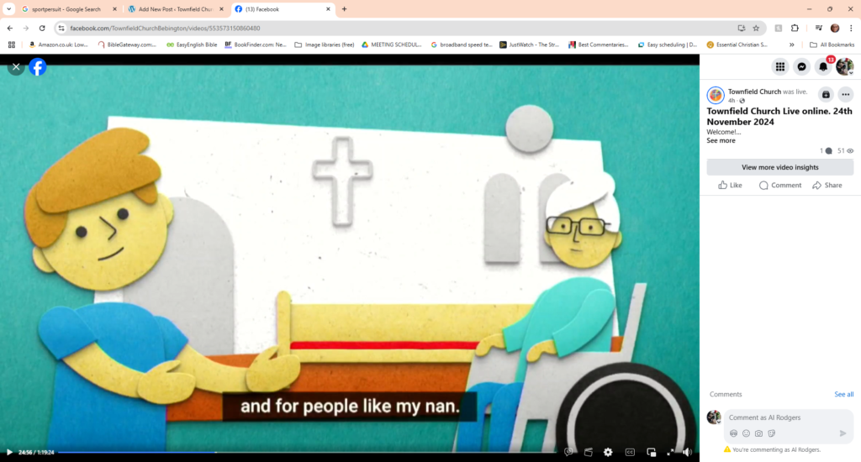Reload the current page
Screen dimensions: 861x462
(x=42, y=28)
